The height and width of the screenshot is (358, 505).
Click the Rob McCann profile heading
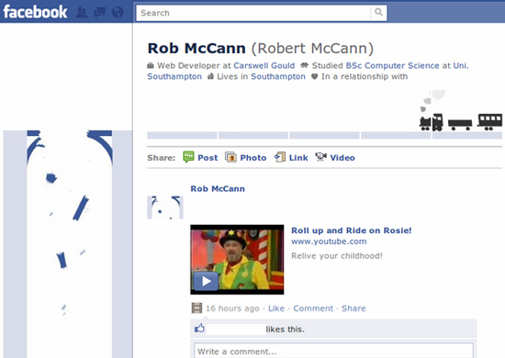coord(196,49)
